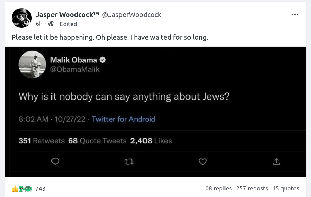The height and width of the screenshot is (197, 311).
Task: View edit history via the Edited label
Action: coord(68,24)
